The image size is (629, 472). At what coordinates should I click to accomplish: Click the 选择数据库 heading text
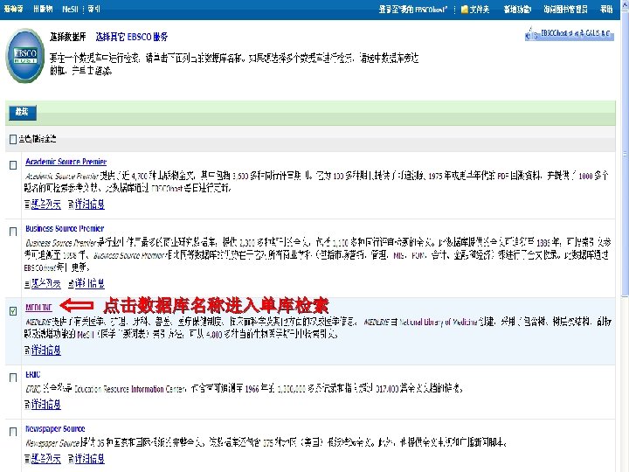[x=68, y=37]
